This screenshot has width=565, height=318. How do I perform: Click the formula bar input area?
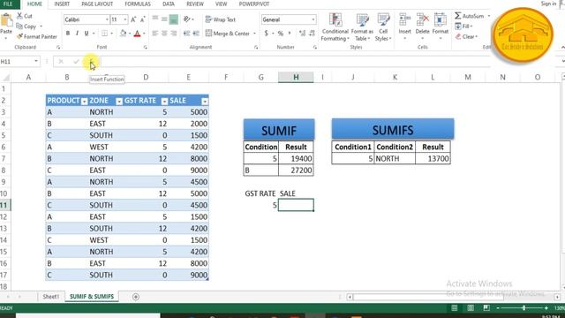[296, 62]
